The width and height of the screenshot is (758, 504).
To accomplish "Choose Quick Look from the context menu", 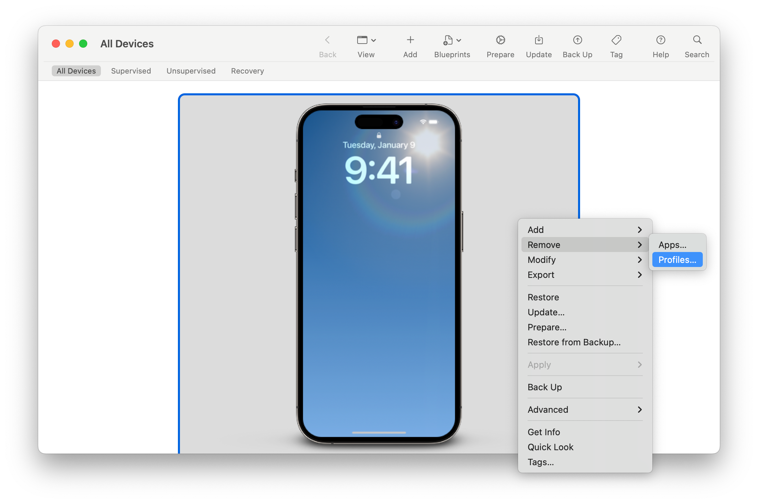I will [585, 447].
